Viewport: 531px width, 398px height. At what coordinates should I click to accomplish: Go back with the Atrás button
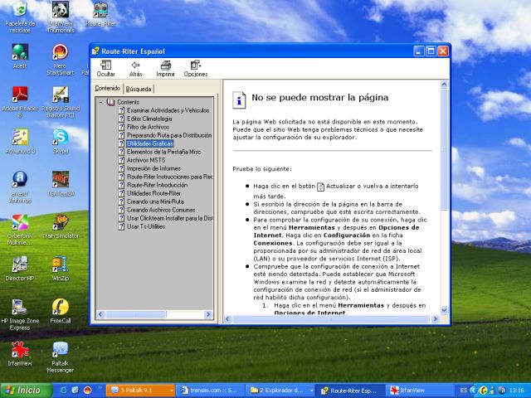point(135,67)
